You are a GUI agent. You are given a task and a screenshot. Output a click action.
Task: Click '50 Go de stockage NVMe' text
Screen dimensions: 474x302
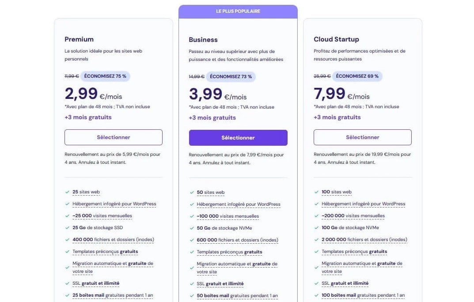pyautogui.click(x=224, y=228)
